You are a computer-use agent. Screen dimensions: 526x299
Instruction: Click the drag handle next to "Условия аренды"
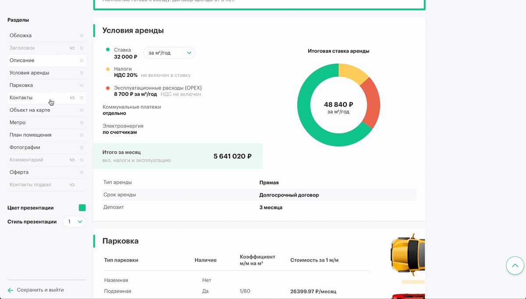pyautogui.click(x=82, y=73)
